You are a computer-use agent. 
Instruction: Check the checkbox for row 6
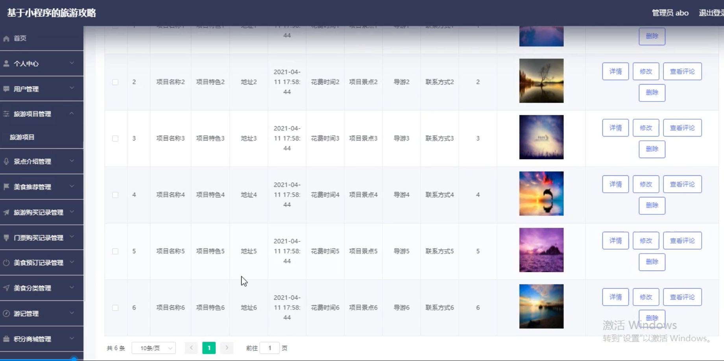click(x=115, y=308)
